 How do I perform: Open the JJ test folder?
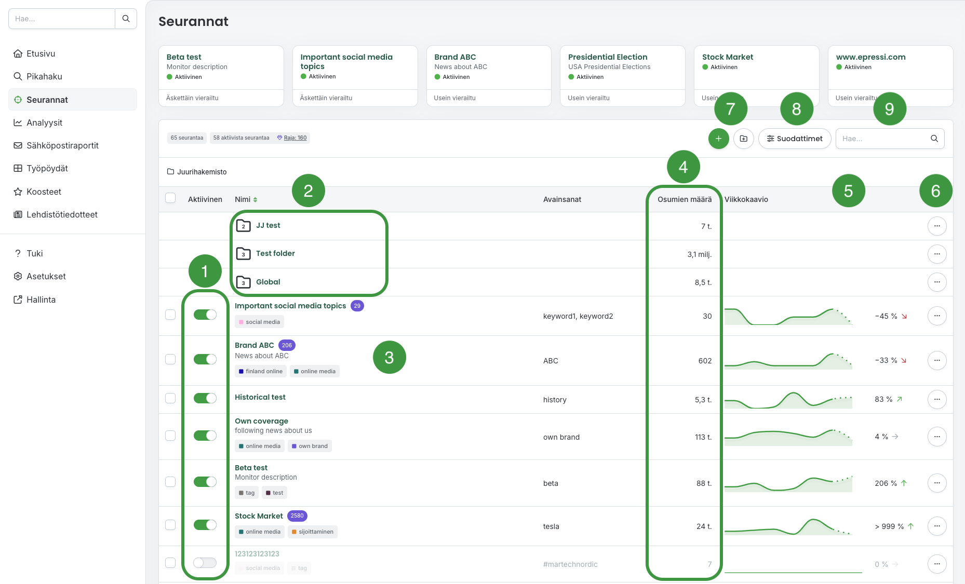(x=268, y=225)
